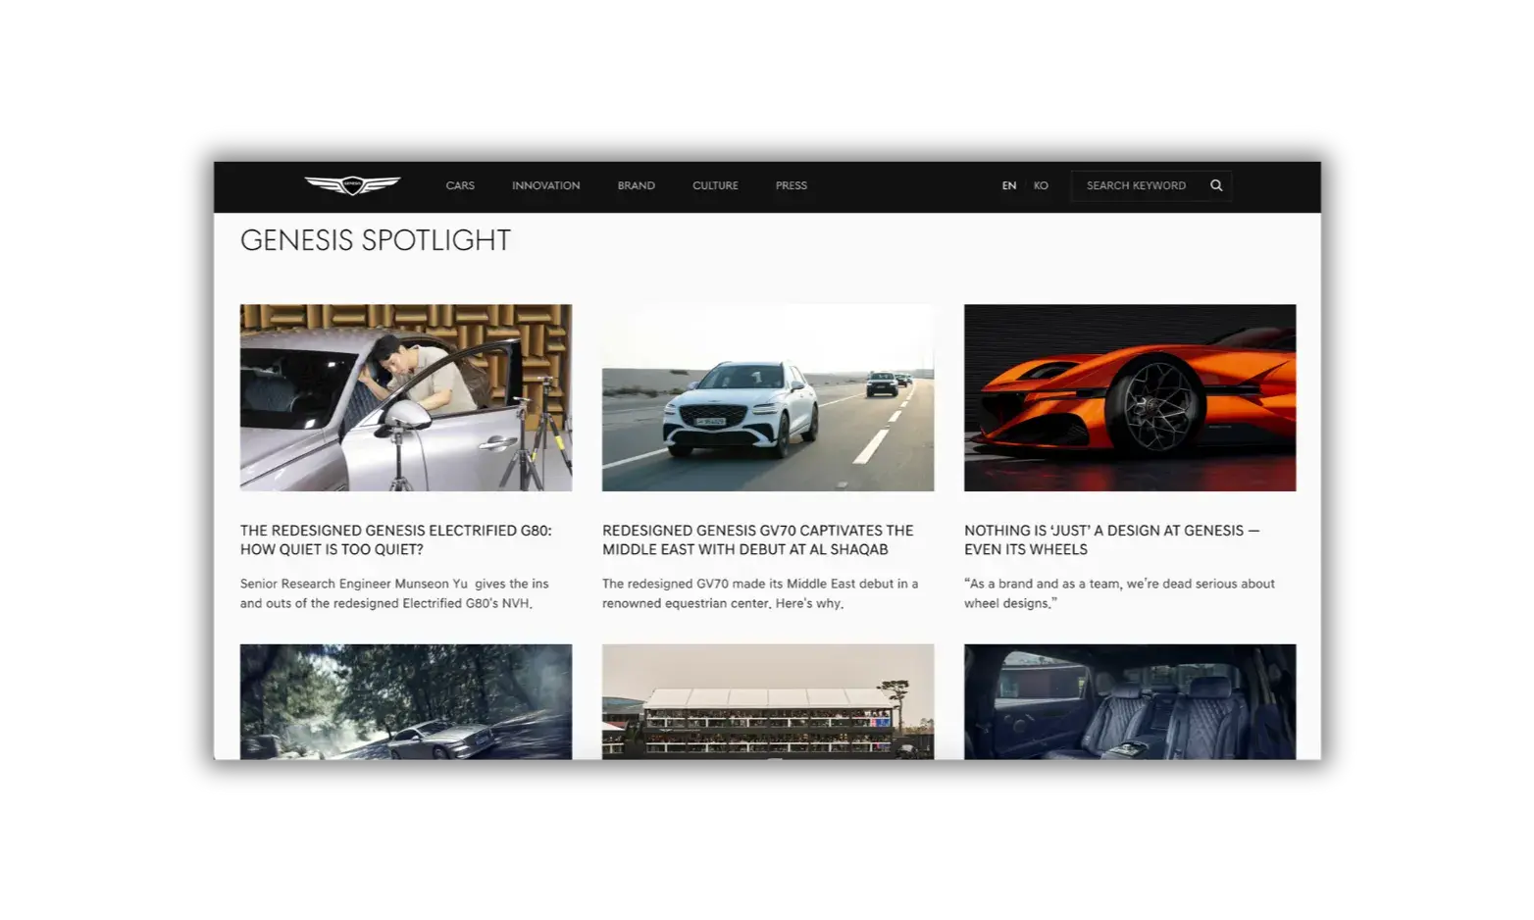This screenshot has width=1534, height=920.
Task: Open the INNOVATION menu
Action: (x=545, y=185)
